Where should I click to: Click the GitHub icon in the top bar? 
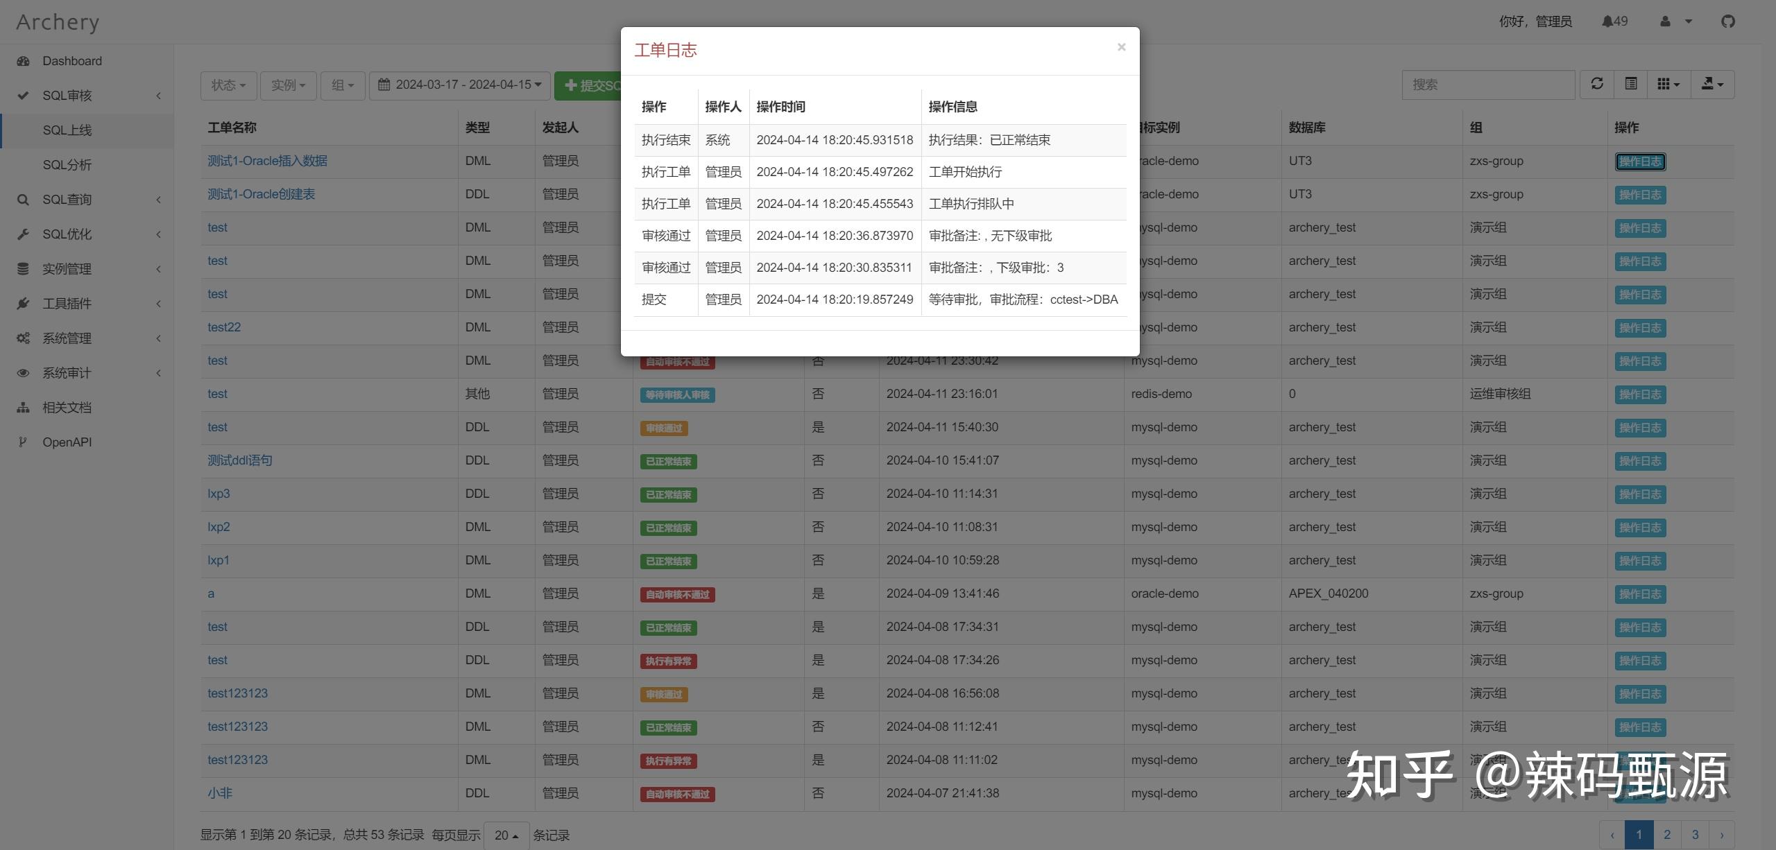(x=1727, y=21)
